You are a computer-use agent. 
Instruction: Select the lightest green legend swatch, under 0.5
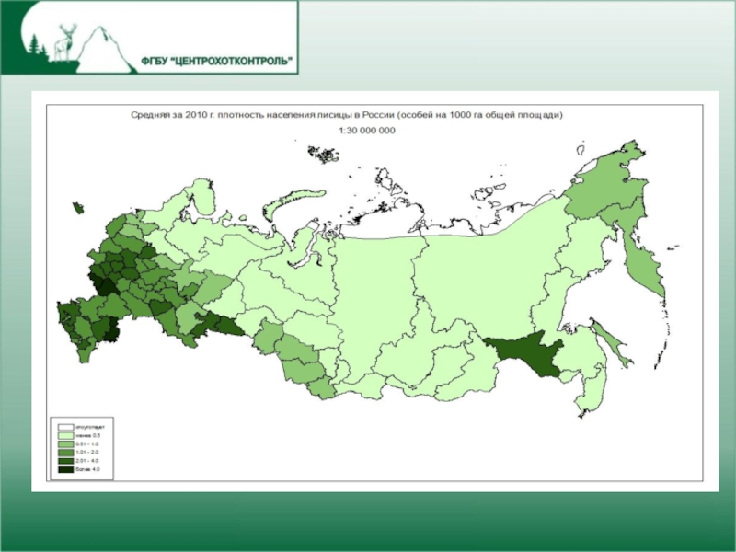point(66,436)
